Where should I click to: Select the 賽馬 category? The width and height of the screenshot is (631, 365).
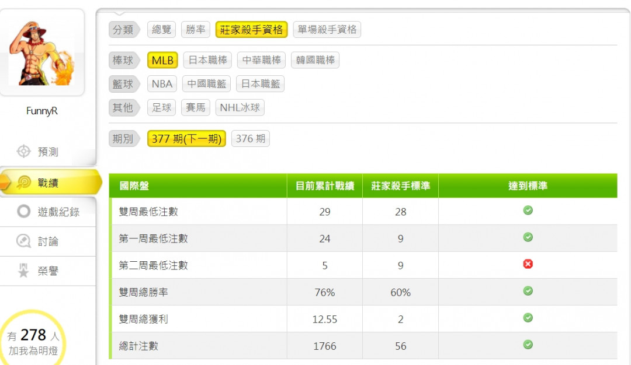point(196,108)
